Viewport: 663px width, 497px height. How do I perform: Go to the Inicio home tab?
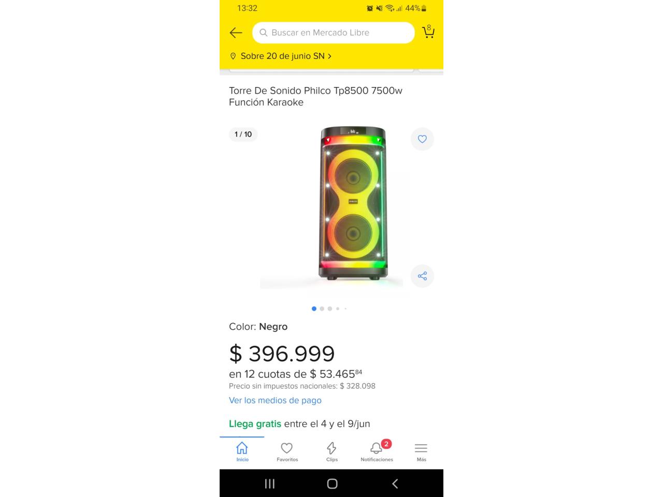tap(242, 452)
